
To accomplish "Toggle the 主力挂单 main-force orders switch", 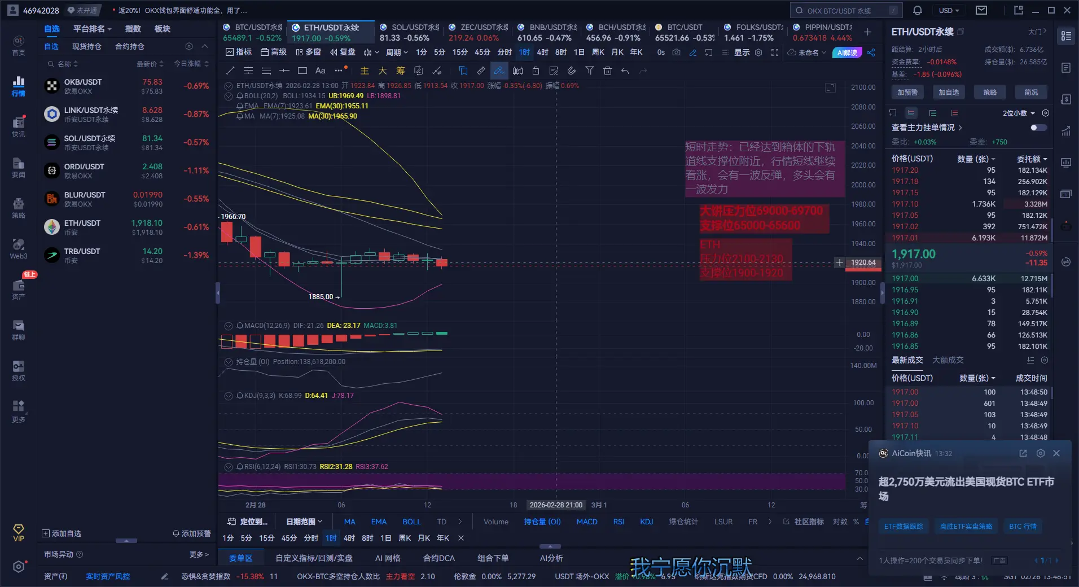I will pos(1038,128).
